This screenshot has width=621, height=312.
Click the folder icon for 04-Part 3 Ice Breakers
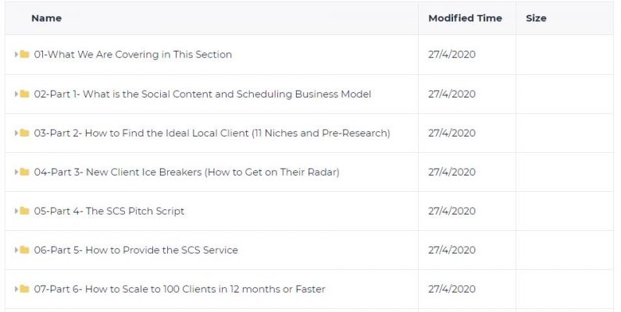tap(24, 172)
